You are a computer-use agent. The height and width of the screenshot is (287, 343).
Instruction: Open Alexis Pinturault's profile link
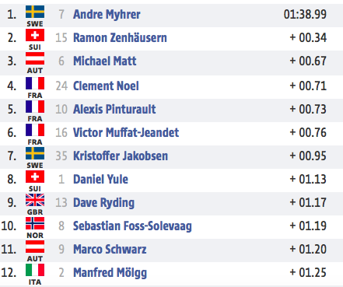click(x=114, y=109)
